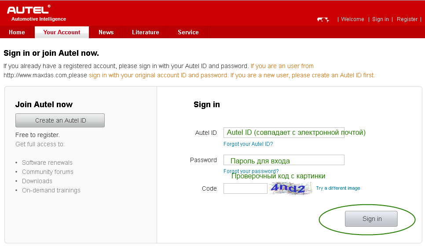Open the Literature tab
The width and height of the screenshot is (425, 246).
(146, 32)
